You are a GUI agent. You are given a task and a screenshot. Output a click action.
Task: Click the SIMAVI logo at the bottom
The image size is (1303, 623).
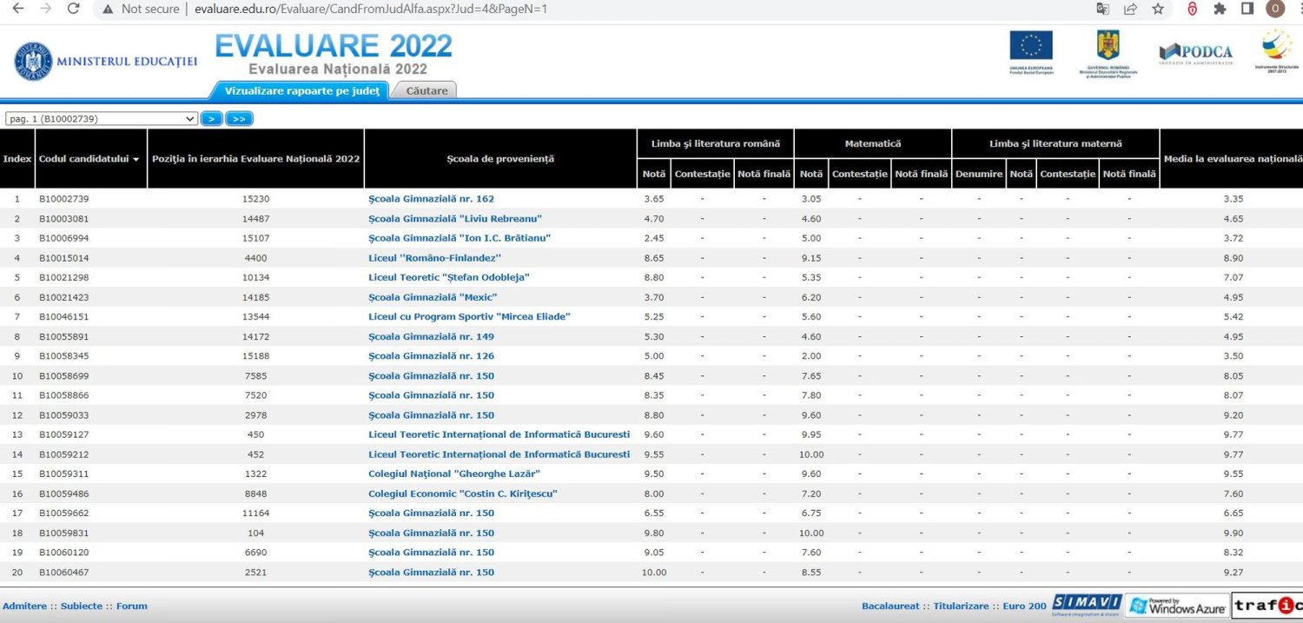1087,604
